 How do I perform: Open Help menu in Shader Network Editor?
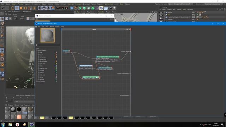pyautogui.click(x=63, y=27)
